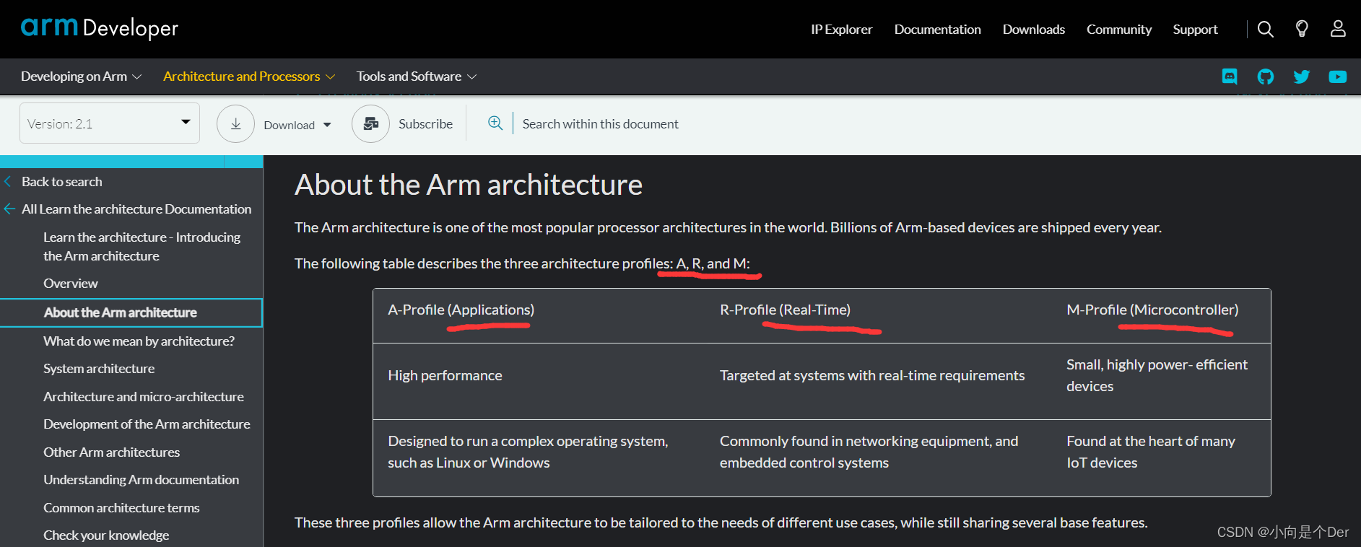Click the lightbulb icon in header
The width and height of the screenshot is (1361, 547).
click(1302, 29)
